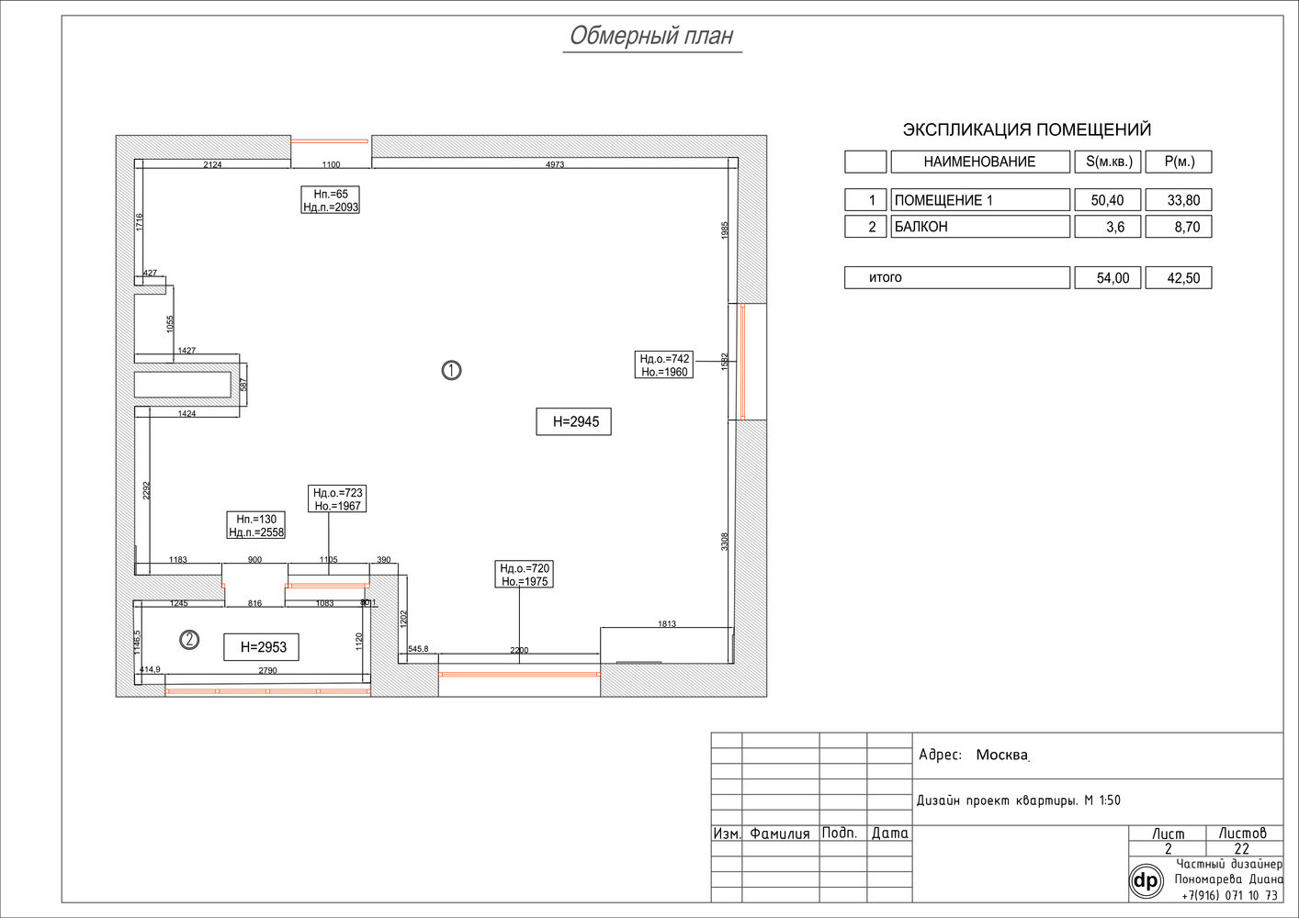Select the Нп.=65 door opening annotation
Viewport: 1299px width, 918px height.
[x=331, y=200]
